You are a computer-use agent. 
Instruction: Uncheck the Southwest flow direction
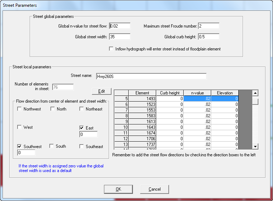point(20,146)
